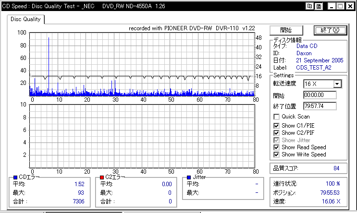Click the copy-to-clipboard icon in title bar
Viewport: 357px width, 213px height.
point(309,6)
